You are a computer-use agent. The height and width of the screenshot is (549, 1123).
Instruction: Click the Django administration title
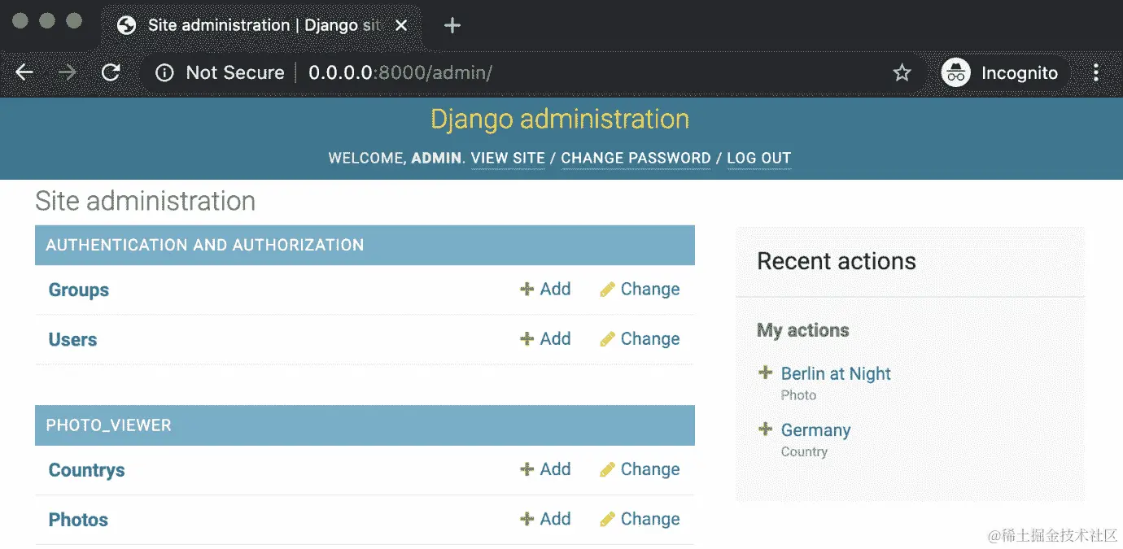coord(560,120)
